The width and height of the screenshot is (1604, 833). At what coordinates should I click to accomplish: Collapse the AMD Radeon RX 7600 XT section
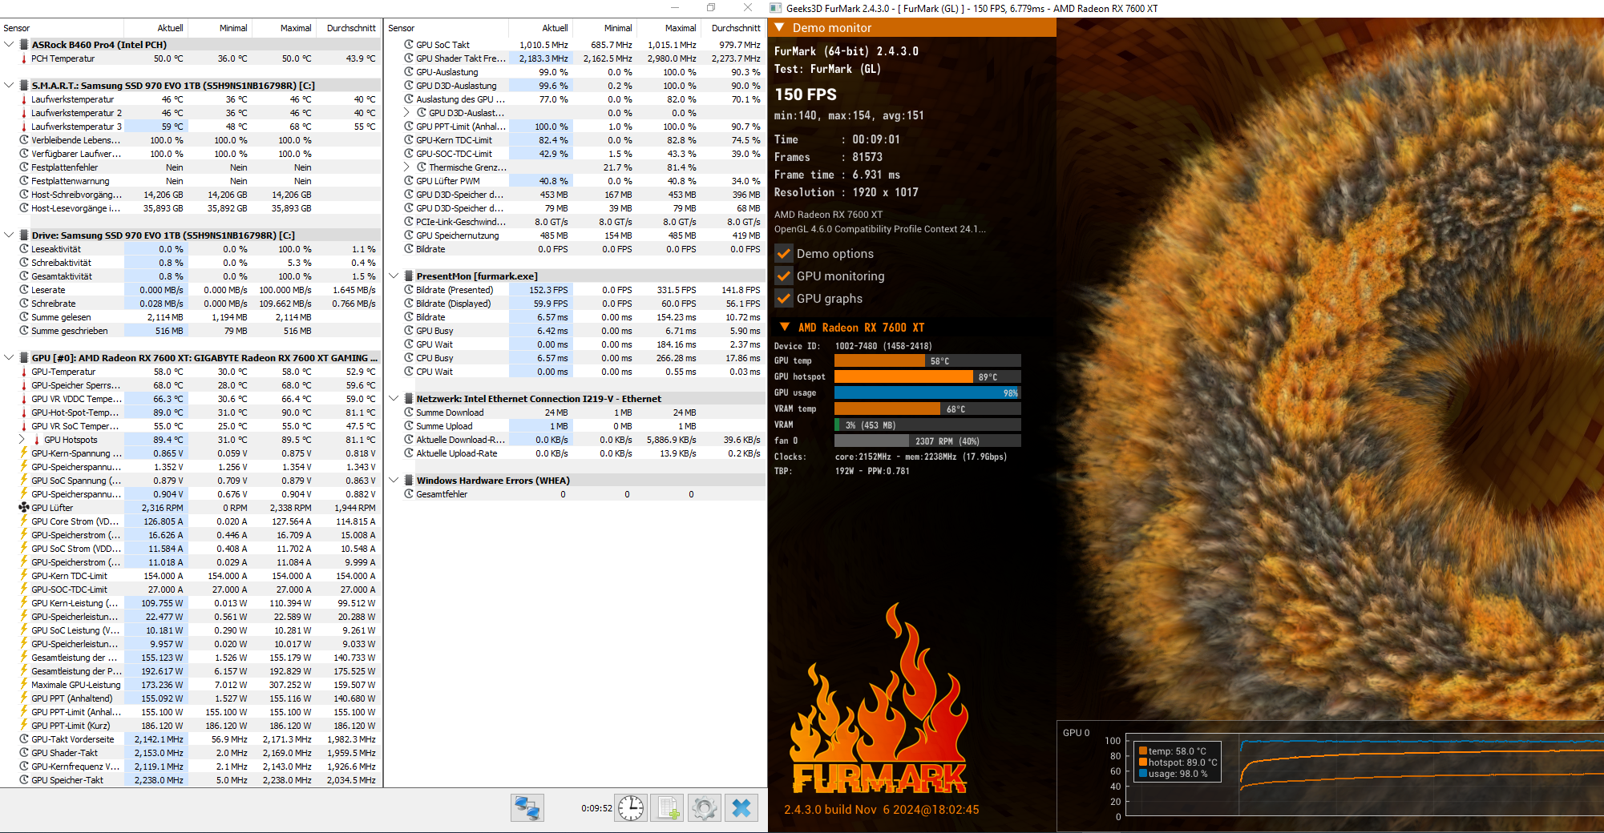click(x=785, y=328)
